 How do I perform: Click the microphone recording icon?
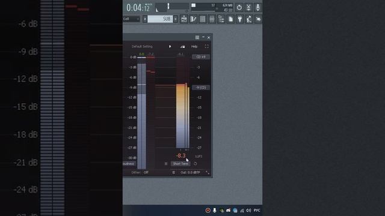point(258,7)
